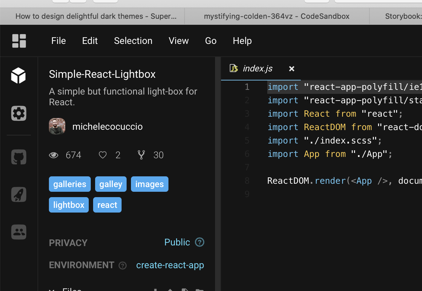Switch to 'How to design delightful dark themes' browser tab

click(92, 16)
